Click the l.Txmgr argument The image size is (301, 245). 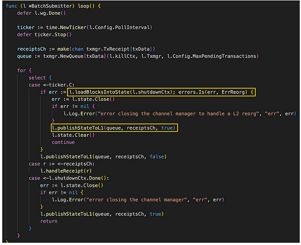(x=151, y=56)
